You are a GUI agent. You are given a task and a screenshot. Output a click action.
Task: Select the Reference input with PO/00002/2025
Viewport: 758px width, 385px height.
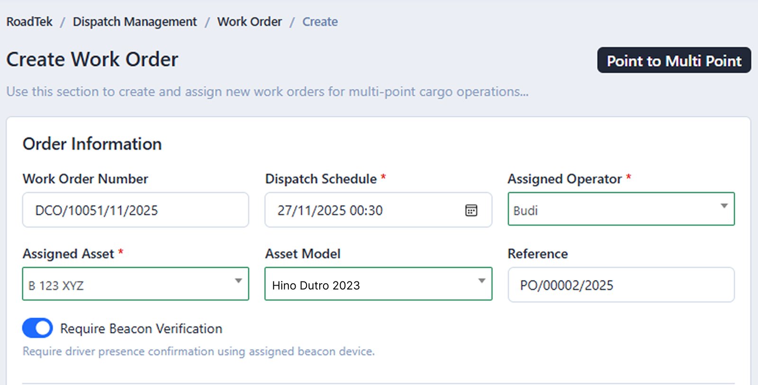click(621, 285)
